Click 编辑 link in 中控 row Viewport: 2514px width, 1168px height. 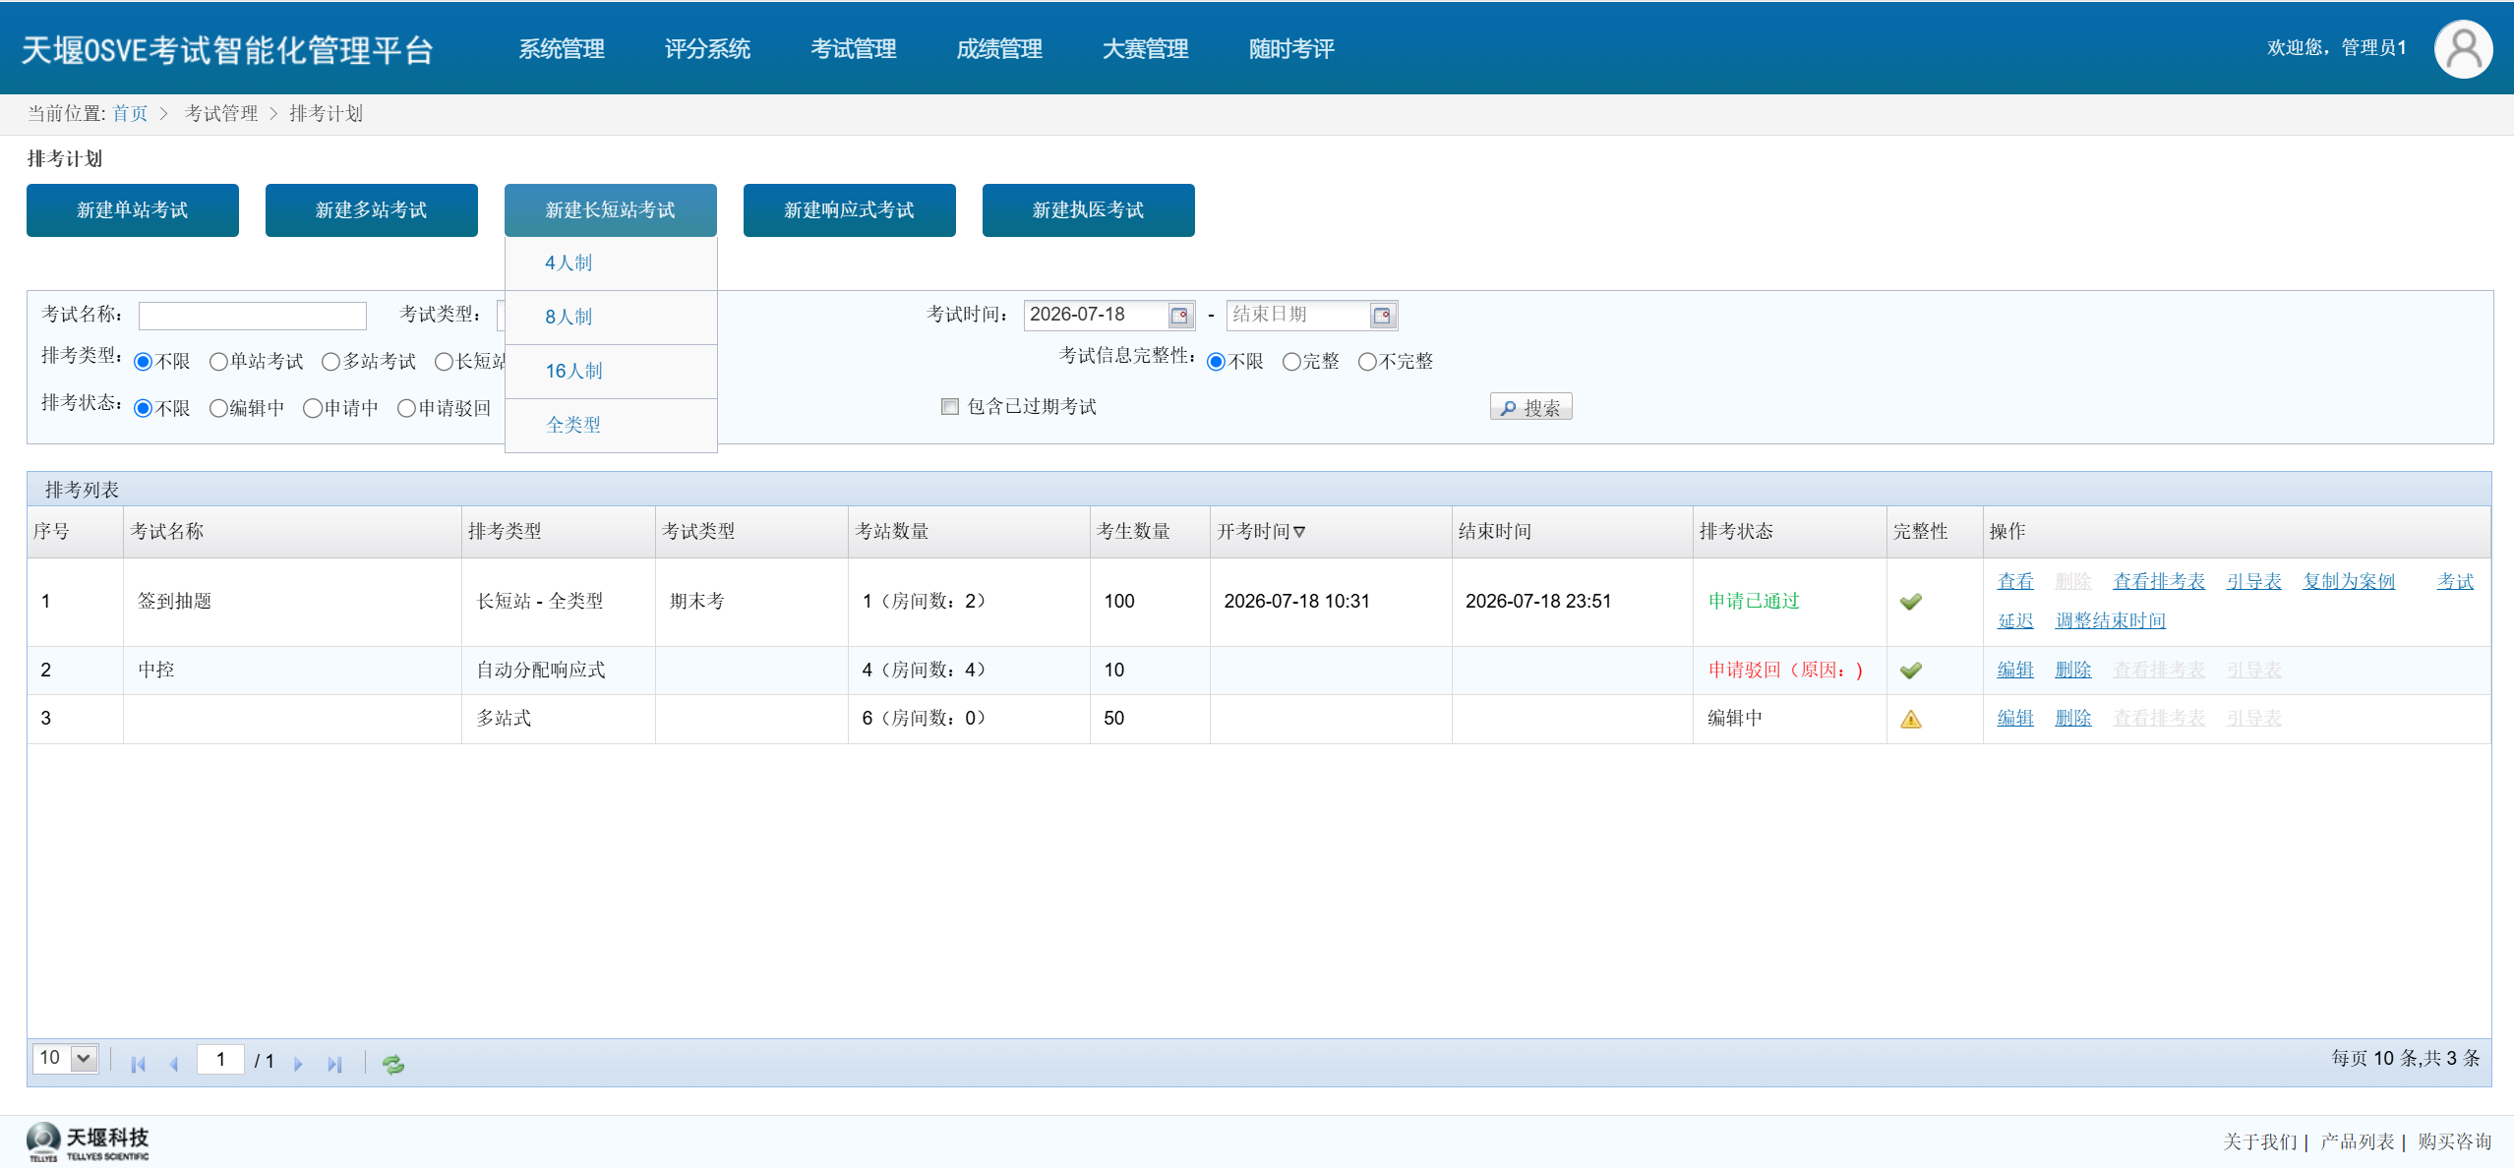(2015, 671)
